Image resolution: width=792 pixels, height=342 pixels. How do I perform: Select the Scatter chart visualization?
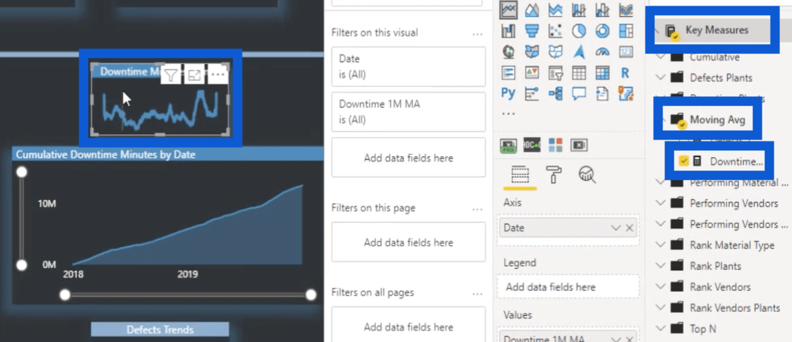pos(555,31)
